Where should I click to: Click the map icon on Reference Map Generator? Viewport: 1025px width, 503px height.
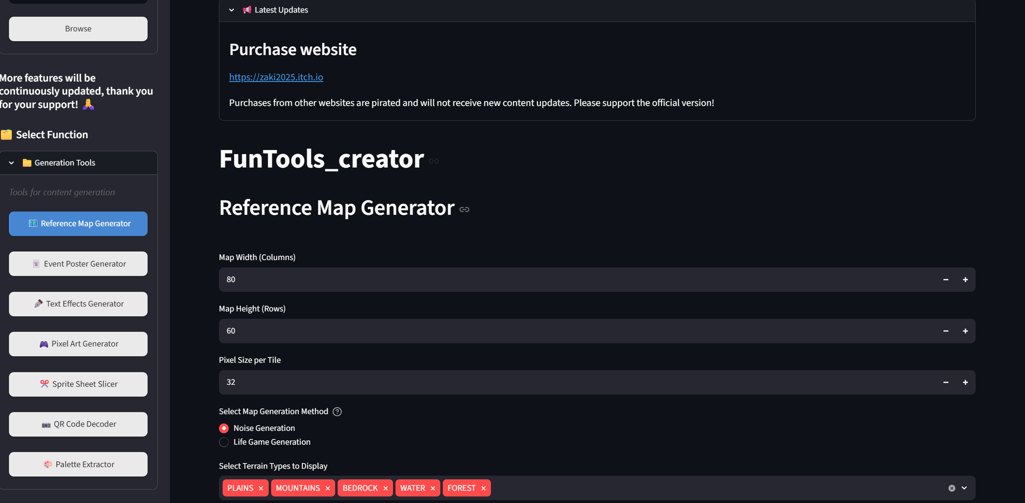[33, 223]
